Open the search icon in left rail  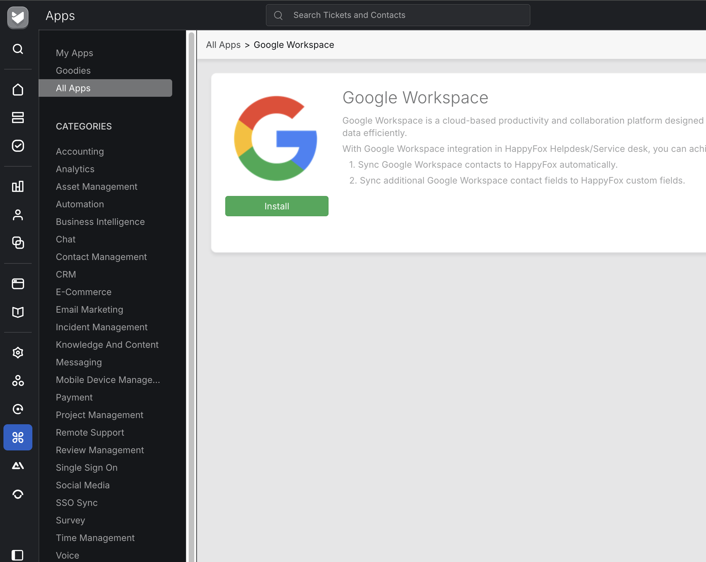(x=18, y=49)
